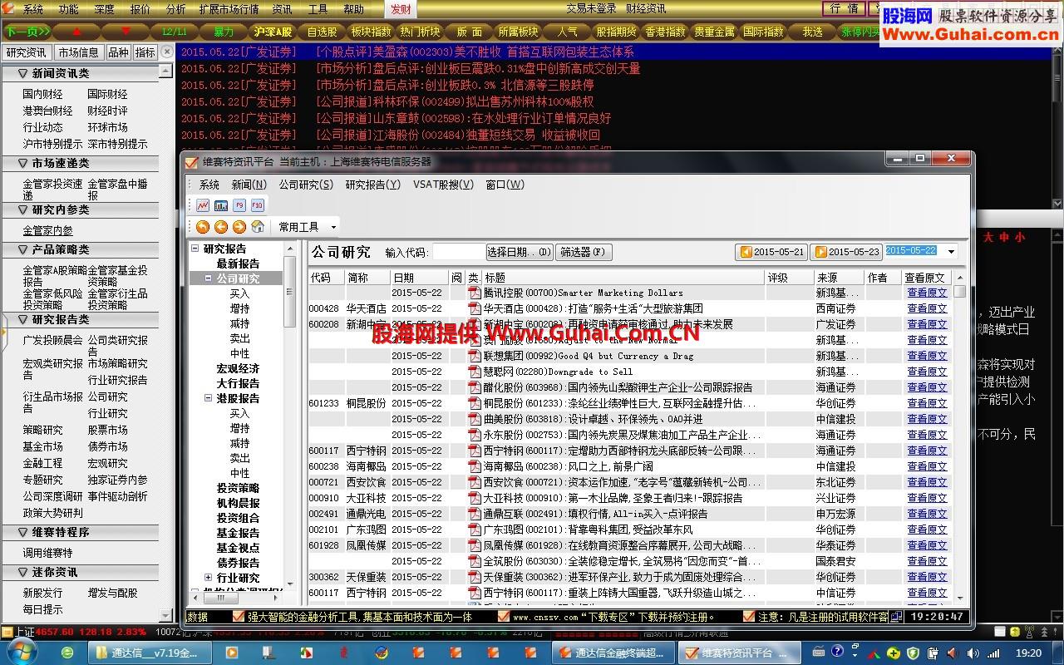
Task: Open the bar chart toolbar icon
Action: tap(221, 205)
